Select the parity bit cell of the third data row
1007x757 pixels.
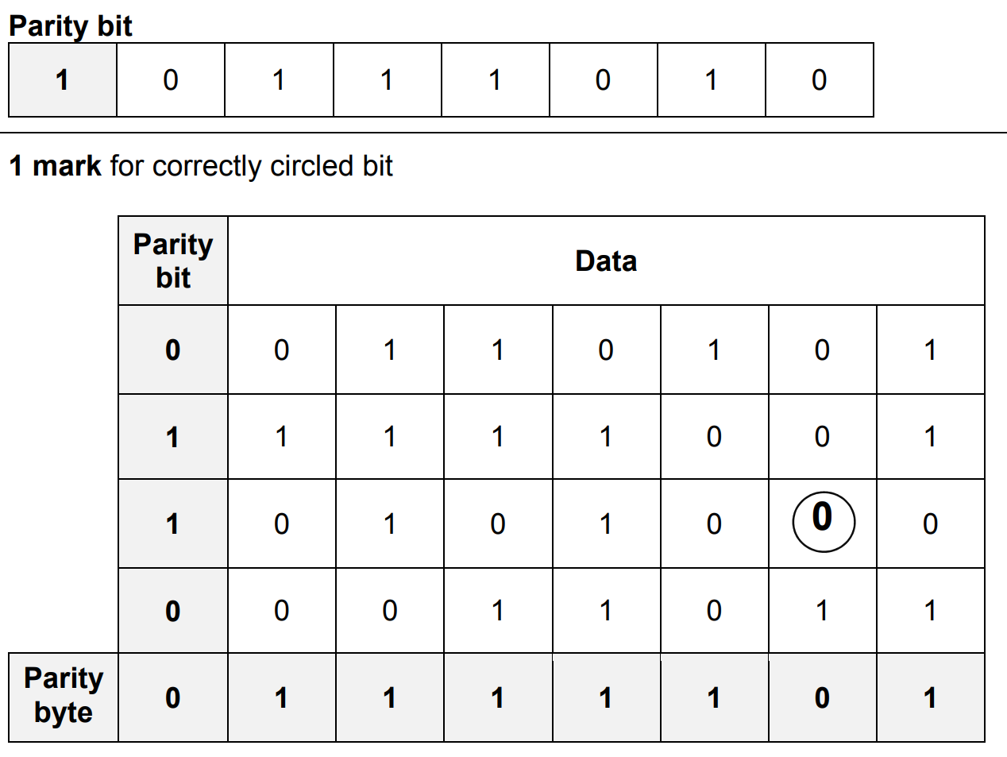pyautogui.click(x=173, y=523)
